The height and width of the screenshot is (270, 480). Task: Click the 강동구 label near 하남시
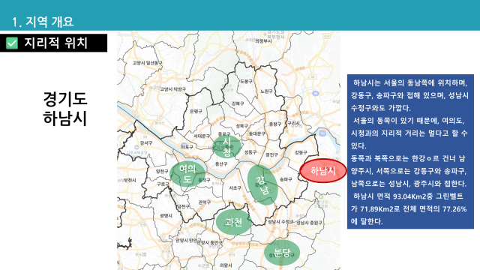click(301, 152)
